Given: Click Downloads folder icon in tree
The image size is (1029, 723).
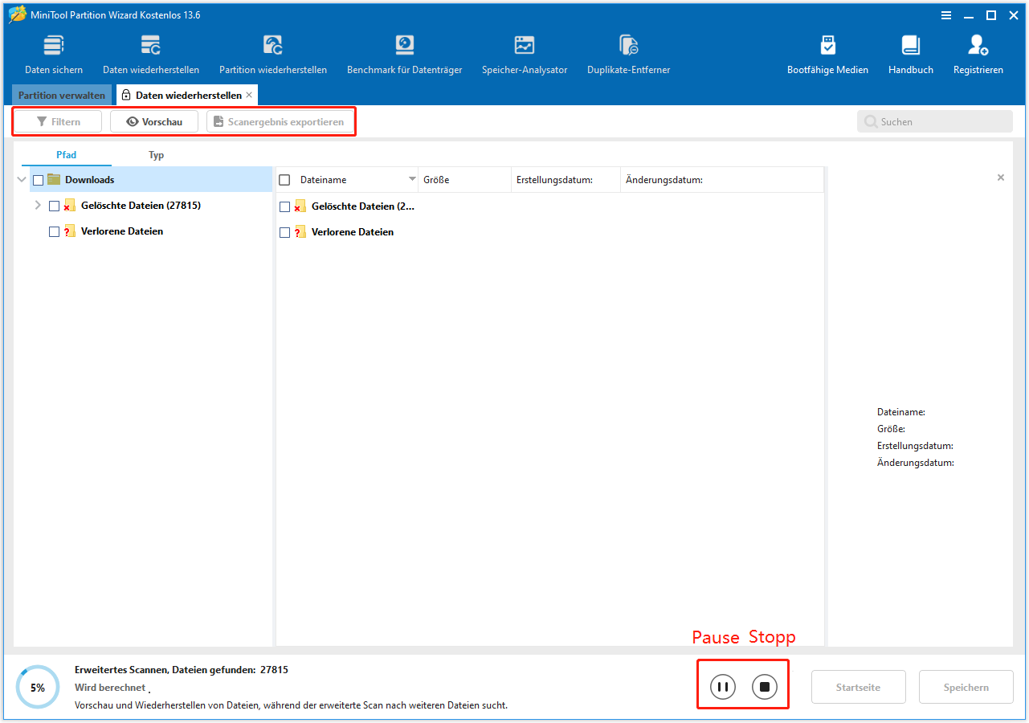Looking at the screenshot, I should [54, 180].
